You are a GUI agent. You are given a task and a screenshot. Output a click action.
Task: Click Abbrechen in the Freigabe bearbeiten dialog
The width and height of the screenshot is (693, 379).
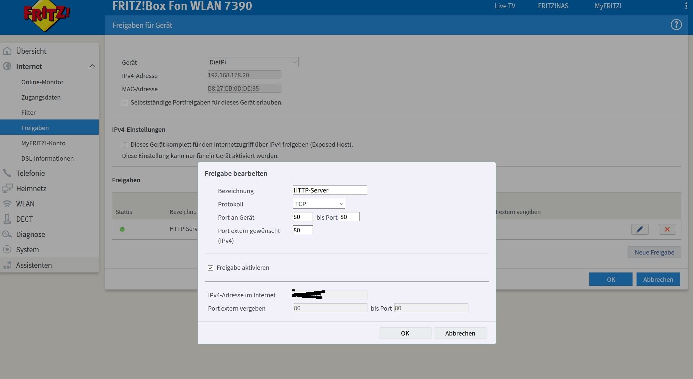(x=460, y=333)
